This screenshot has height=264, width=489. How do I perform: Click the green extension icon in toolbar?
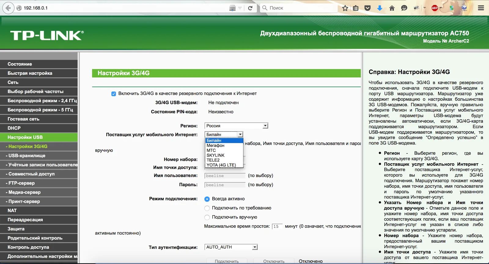(x=451, y=8)
